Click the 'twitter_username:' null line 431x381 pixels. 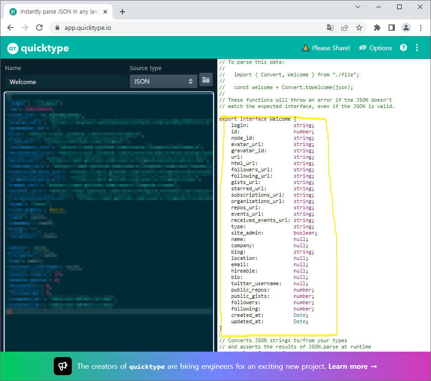coord(270,283)
